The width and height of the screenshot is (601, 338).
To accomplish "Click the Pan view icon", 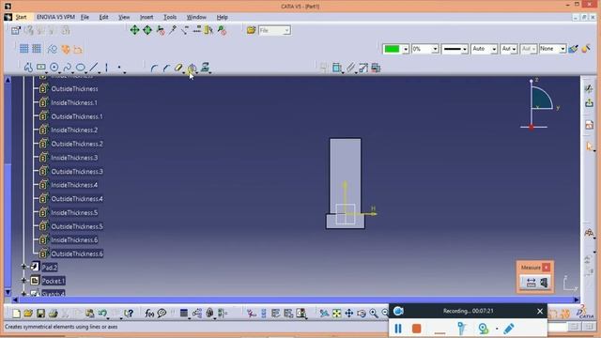I will [348, 314].
